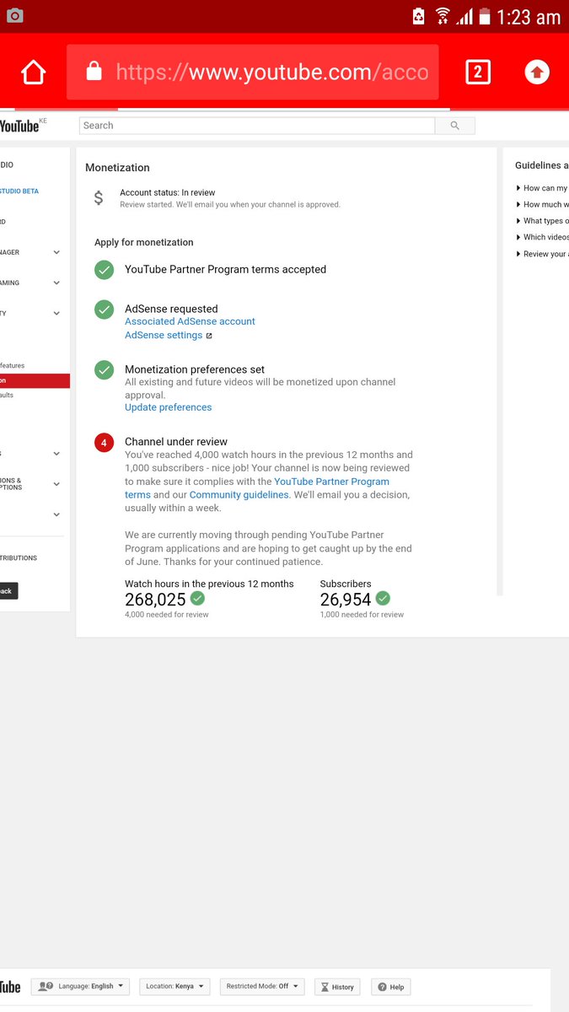Click the dollar sign account status icon
The image size is (569, 1012).
point(99,198)
